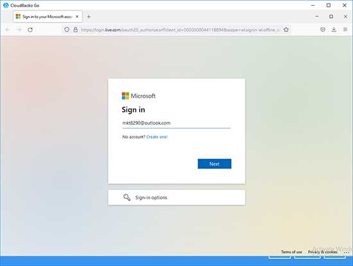The width and height of the screenshot is (353, 266).
Task: Open Sign-in options
Action: tap(176, 197)
